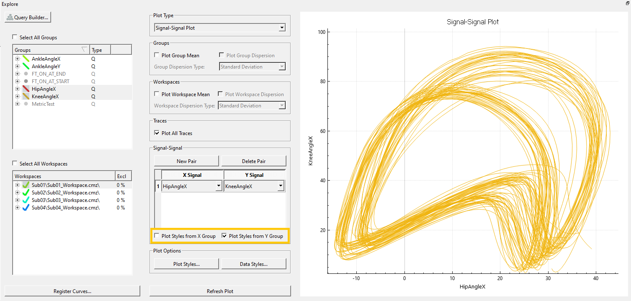Viewport: 631px width, 301px height.
Task: Click the Refresh Plot button
Action: pos(220,291)
